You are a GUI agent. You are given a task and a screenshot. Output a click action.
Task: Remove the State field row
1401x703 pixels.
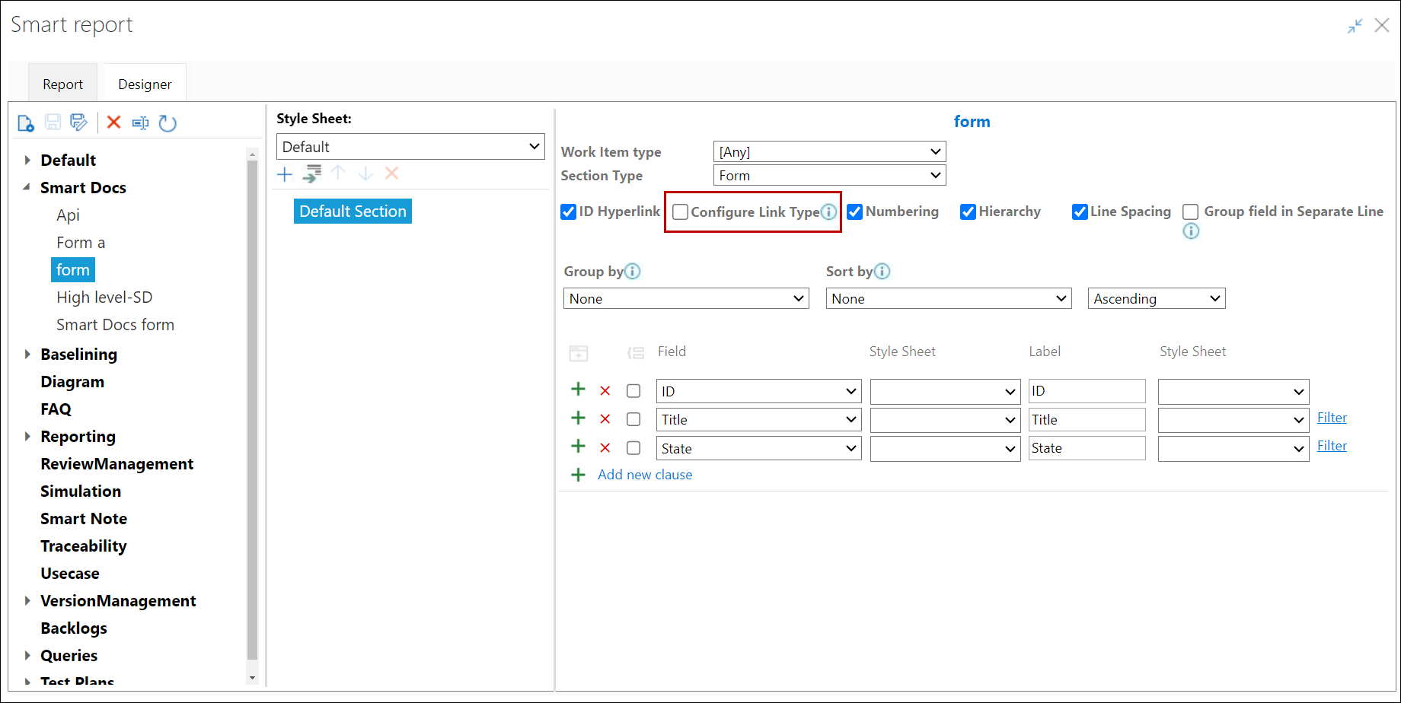(x=605, y=448)
